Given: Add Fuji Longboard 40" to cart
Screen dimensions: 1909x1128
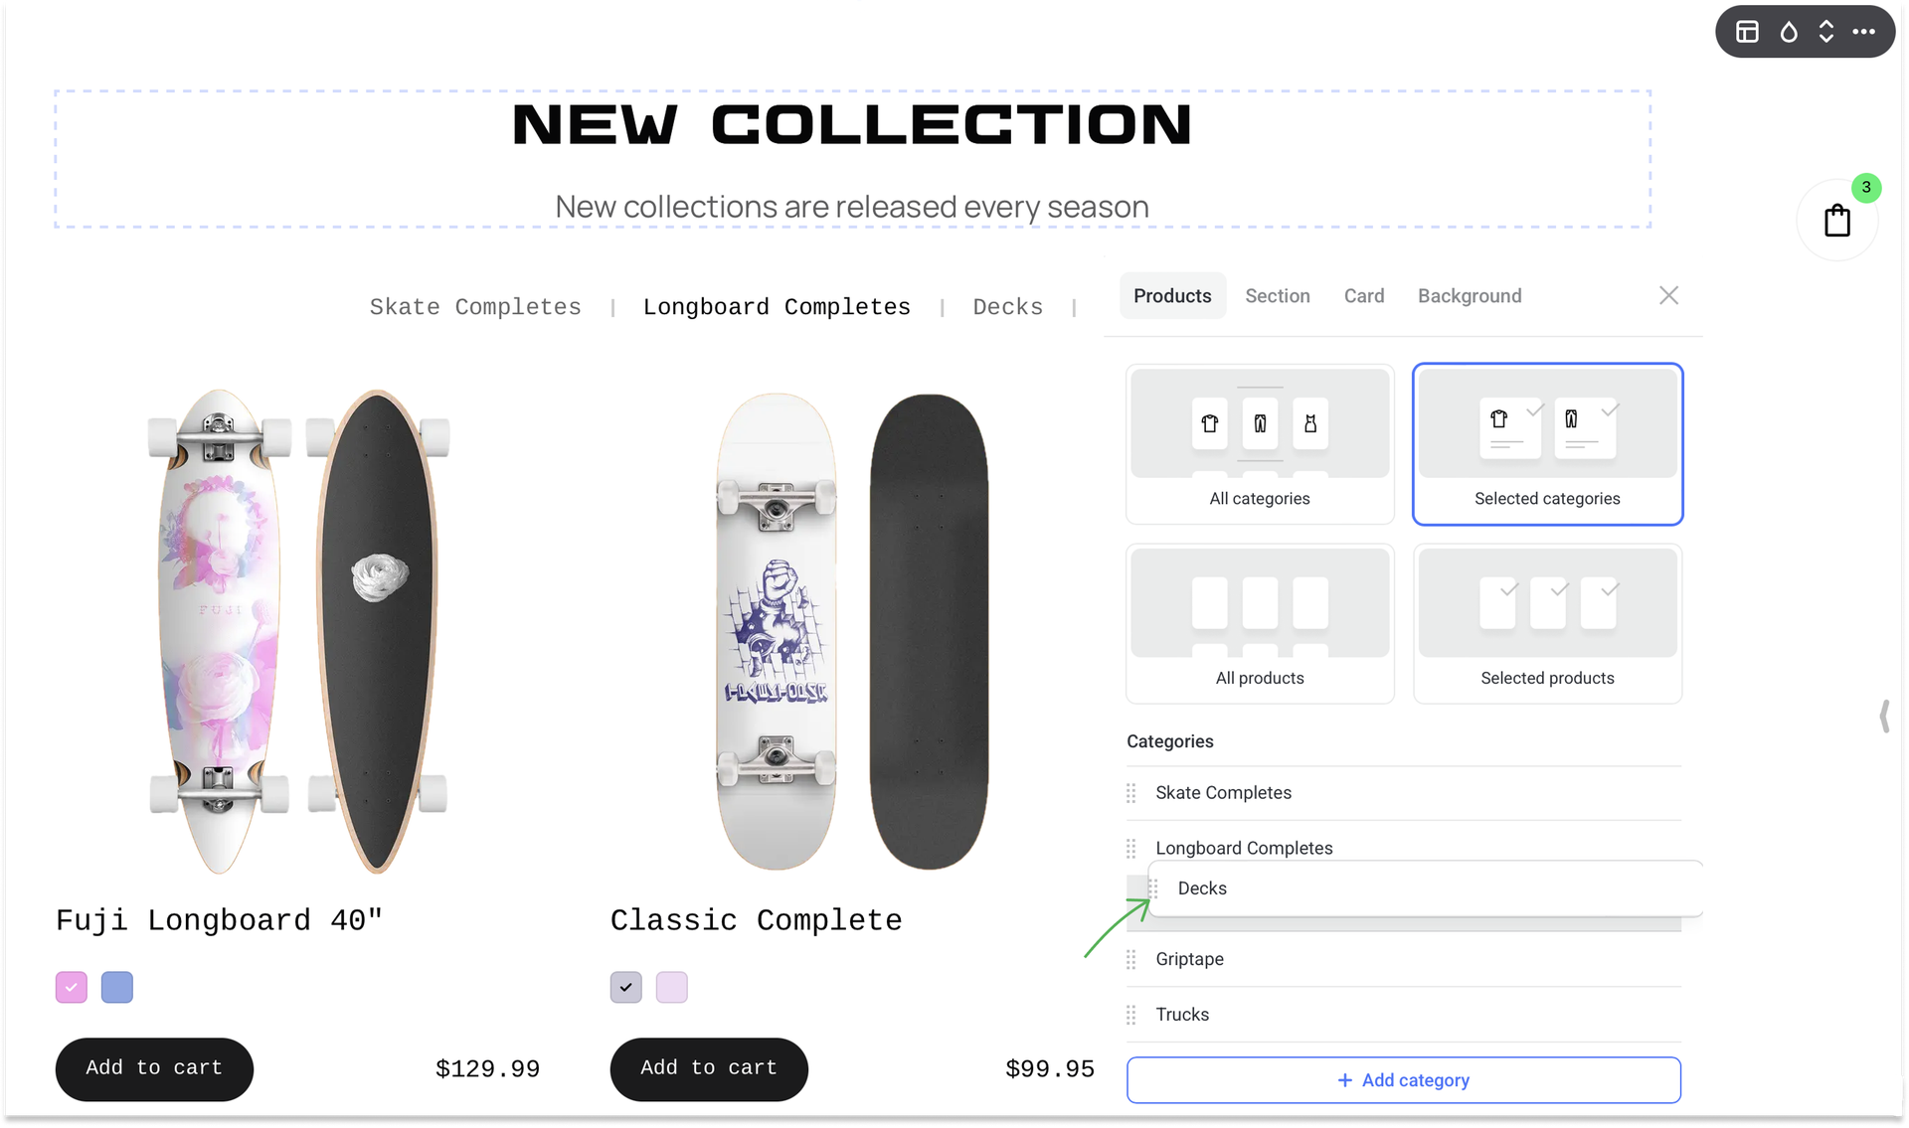Looking at the screenshot, I should [154, 1069].
